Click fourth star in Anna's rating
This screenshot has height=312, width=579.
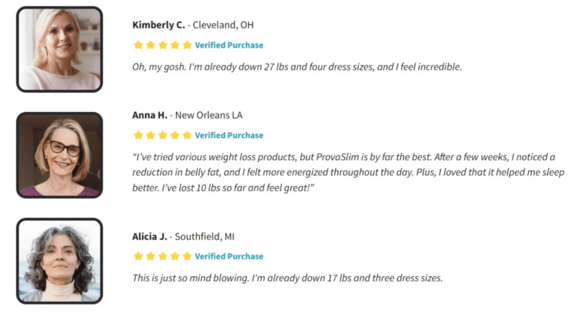tap(175, 135)
